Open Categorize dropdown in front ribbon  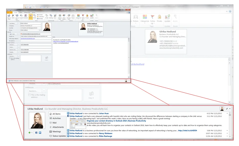point(78,17)
